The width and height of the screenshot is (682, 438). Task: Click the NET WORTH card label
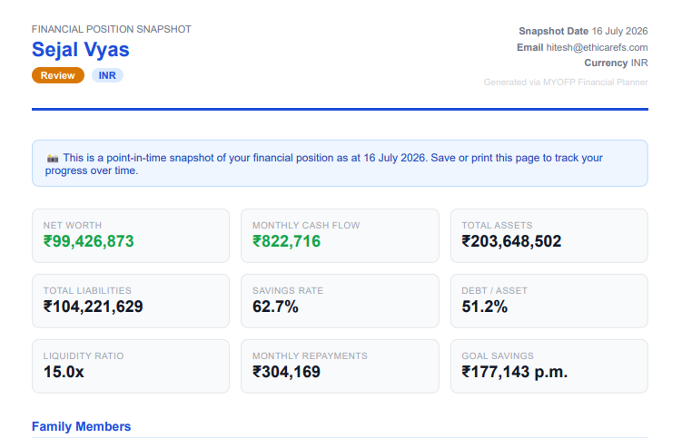pos(73,225)
